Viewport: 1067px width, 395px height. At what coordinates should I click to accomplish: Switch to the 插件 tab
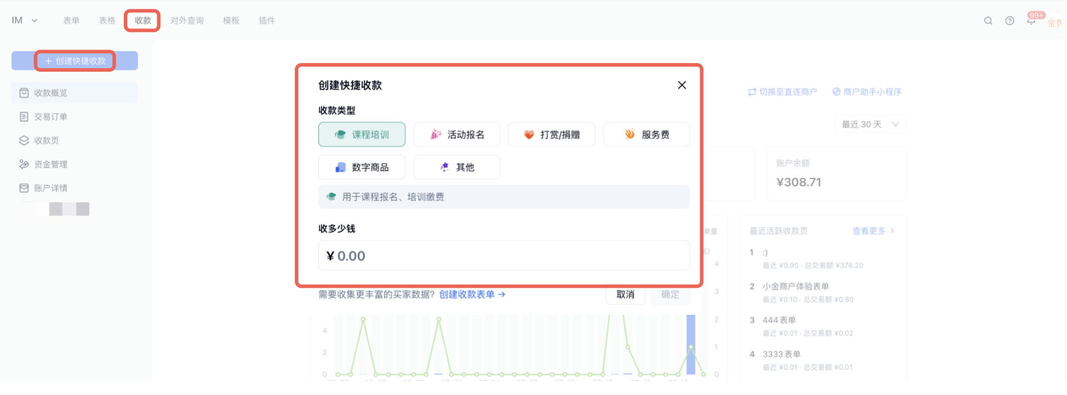pyautogui.click(x=267, y=21)
